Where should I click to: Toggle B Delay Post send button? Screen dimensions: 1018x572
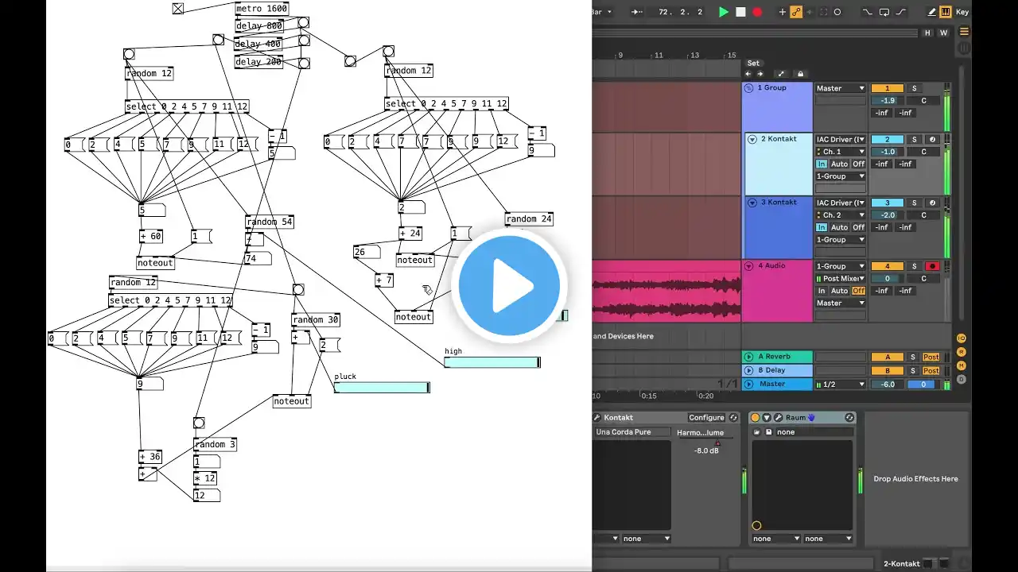931,371
